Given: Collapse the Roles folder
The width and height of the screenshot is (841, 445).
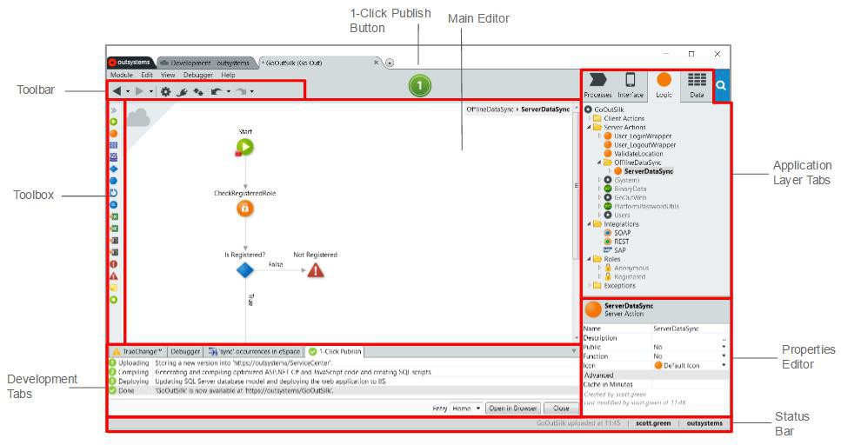Looking at the screenshot, I should 590,259.
